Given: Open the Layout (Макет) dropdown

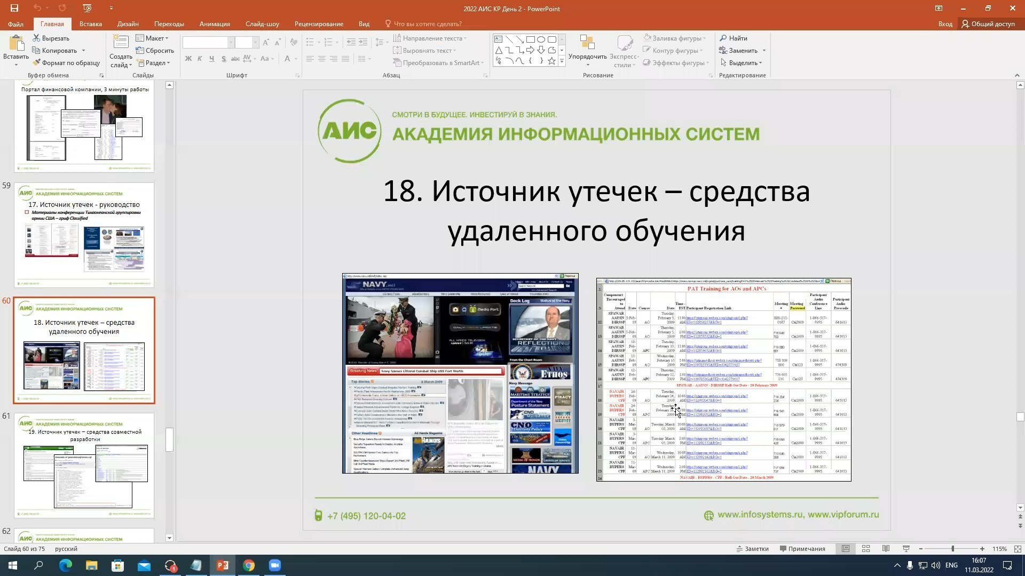Looking at the screenshot, I should click(x=152, y=38).
